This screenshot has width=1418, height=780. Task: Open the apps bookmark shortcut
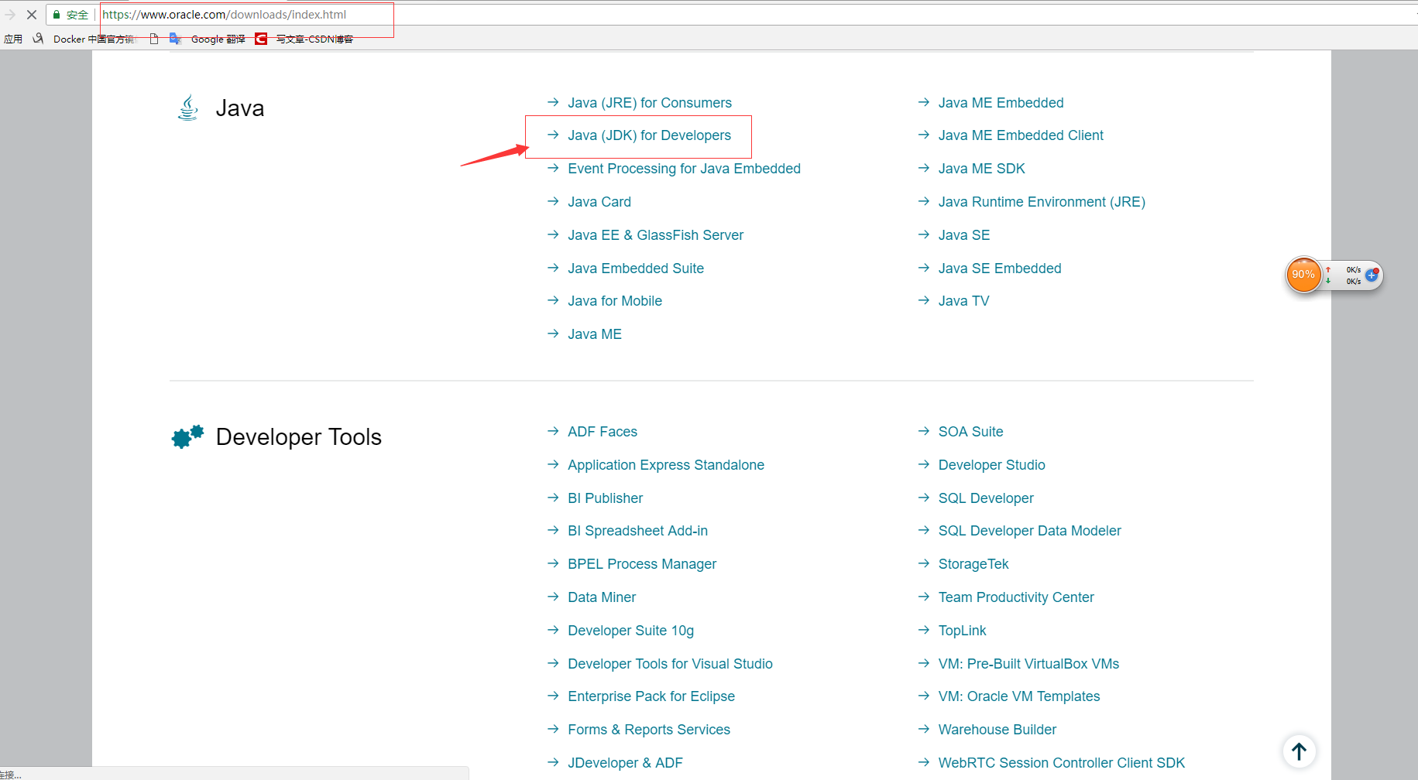pyautogui.click(x=13, y=39)
